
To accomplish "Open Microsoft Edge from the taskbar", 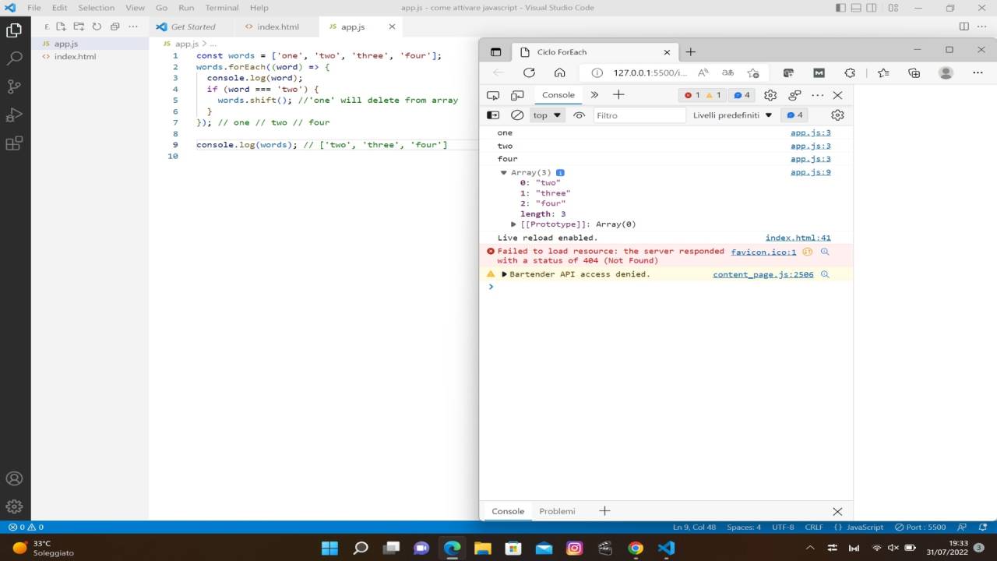I will (452, 548).
